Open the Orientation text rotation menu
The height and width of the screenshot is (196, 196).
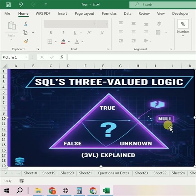pos(147,41)
